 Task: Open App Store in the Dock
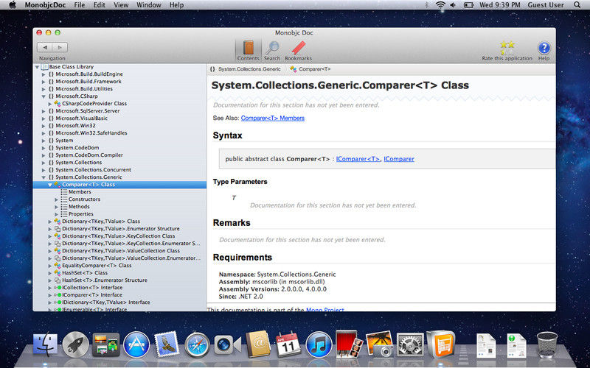136,344
